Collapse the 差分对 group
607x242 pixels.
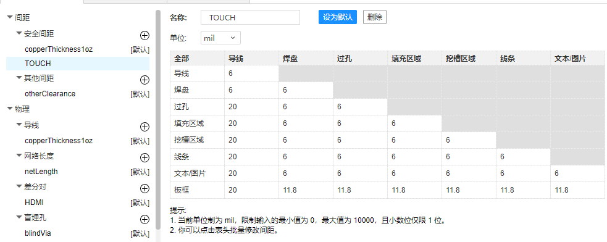click(x=19, y=186)
